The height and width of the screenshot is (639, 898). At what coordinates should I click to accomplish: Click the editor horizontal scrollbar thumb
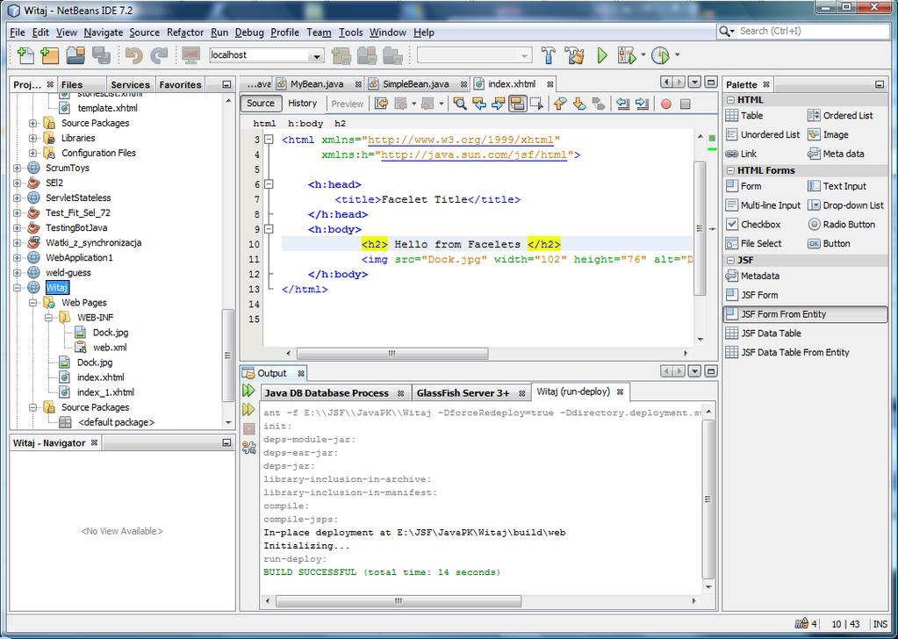click(x=392, y=354)
